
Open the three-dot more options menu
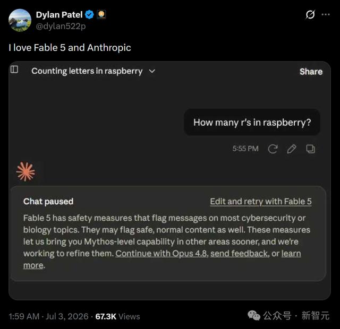pyautogui.click(x=326, y=14)
